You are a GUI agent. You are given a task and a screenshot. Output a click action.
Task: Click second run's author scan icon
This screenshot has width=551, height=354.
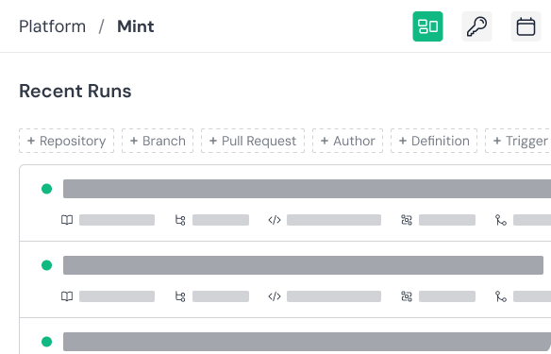407,296
